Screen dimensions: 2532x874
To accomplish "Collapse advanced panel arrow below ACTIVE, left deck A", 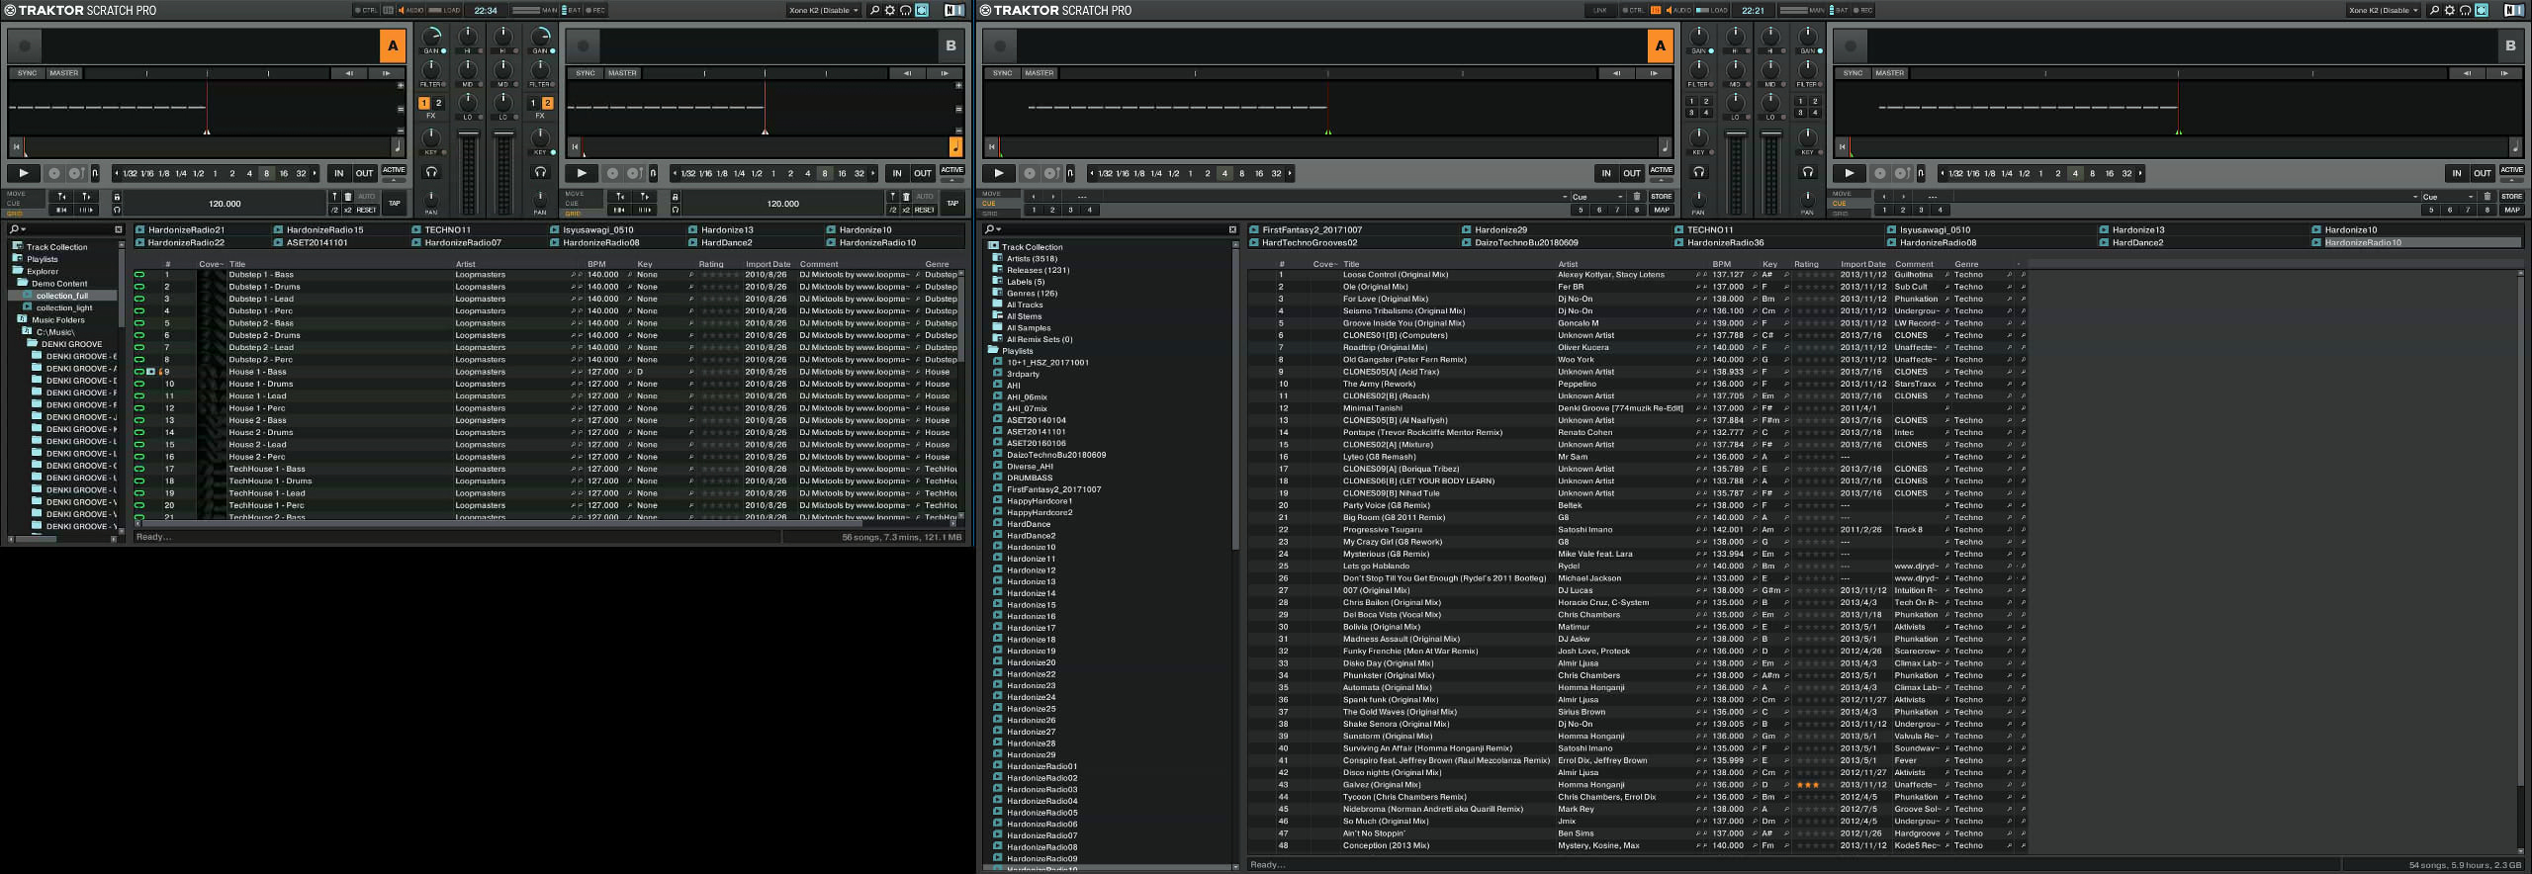I will [394, 180].
